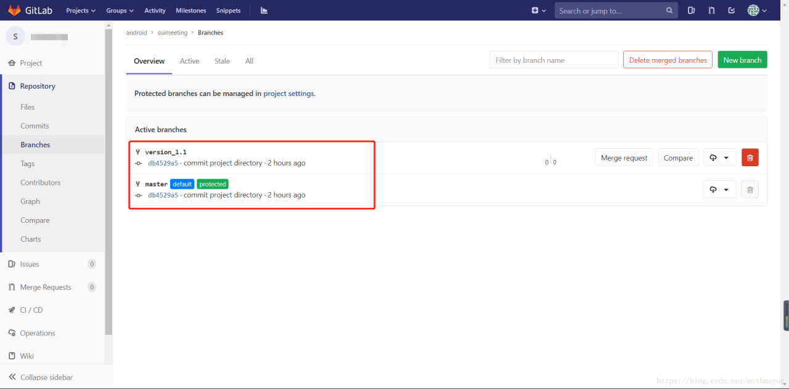Image resolution: width=789 pixels, height=389 pixels.
Task: Open the admin statistics chart icon
Action: click(x=264, y=10)
